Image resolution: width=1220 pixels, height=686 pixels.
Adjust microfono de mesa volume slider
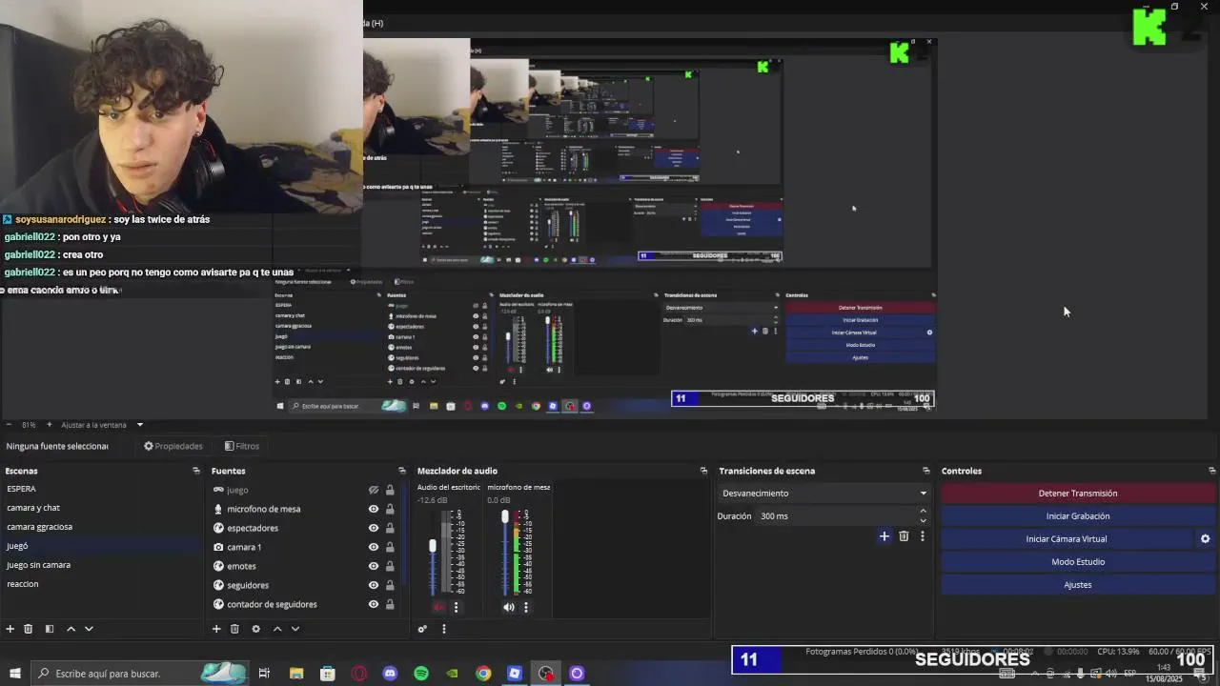[505, 516]
